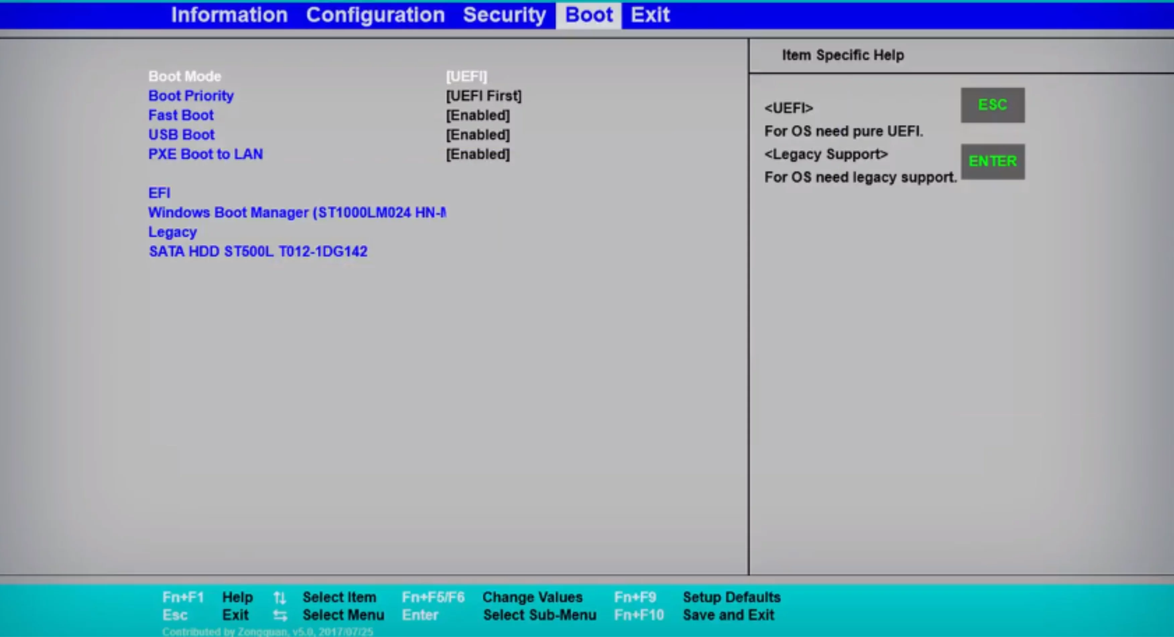
Task: Toggle Fast Boot [Enabled] value
Action: [x=478, y=115]
